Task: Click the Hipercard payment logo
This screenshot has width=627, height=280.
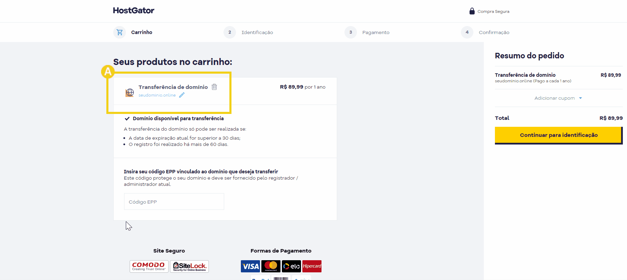Action: (x=312, y=266)
